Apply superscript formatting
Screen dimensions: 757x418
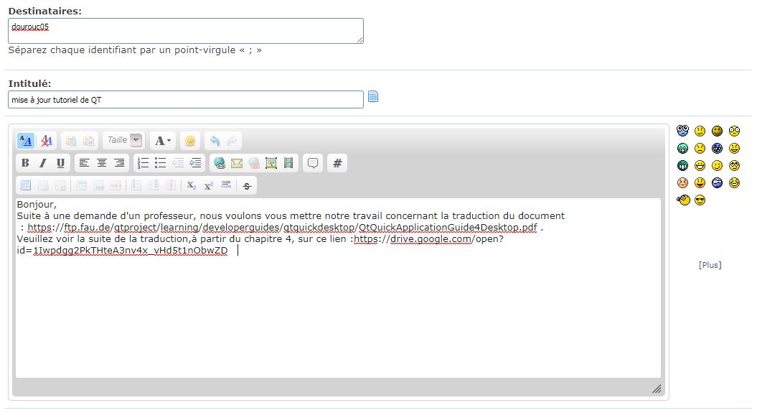(x=209, y=185)
